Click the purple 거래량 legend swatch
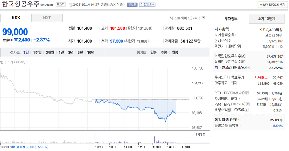 point(195,134)
